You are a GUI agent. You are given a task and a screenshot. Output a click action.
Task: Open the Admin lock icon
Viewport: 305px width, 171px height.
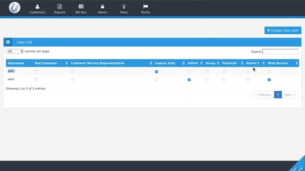click(x=102, y=7)
